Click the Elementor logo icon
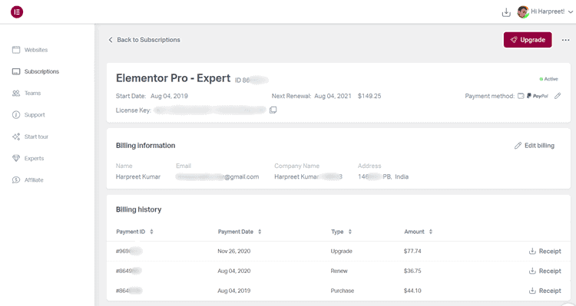The image size is (576, 306). tap(17, 12)
